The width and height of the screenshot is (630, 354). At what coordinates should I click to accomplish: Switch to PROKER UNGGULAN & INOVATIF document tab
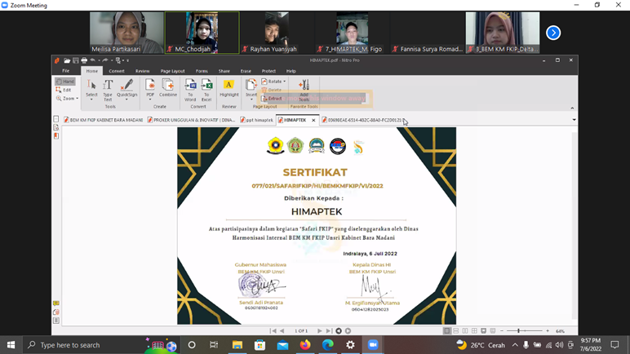pyautogui.click(x=191, y=120)
